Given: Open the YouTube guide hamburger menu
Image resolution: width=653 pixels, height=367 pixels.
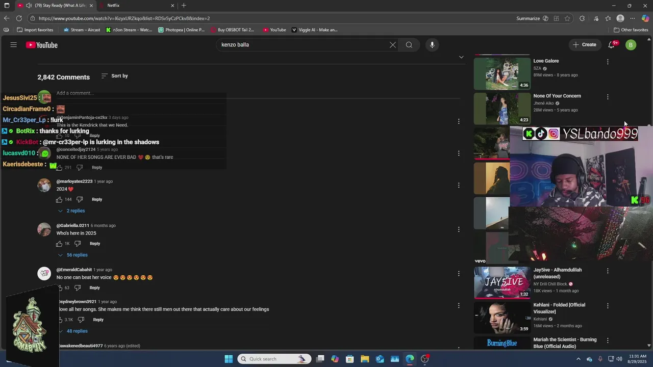Looking at the screenshot, I should [14, 45].
